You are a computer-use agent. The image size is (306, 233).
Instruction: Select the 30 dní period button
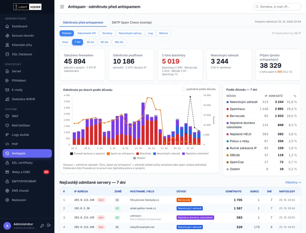[90, 42]
